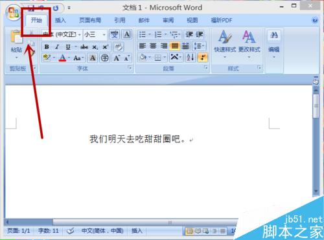Click the Numbering list icon

pos(158,34)
